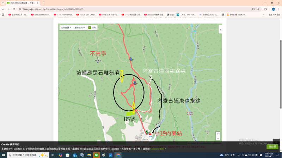This screenshot has height=158, width=282.
Task: Zoom out on the map
Action: tap(218, 138)
